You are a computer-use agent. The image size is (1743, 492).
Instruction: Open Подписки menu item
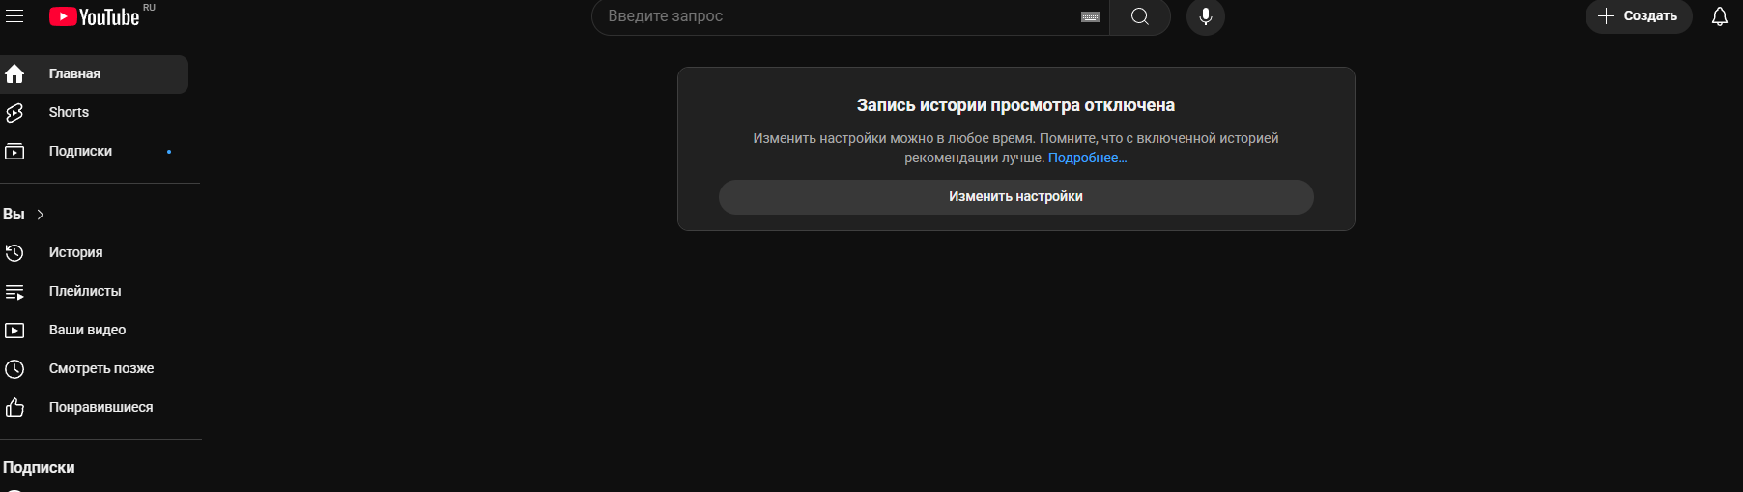pyautogui.click(x=94, y=152)
